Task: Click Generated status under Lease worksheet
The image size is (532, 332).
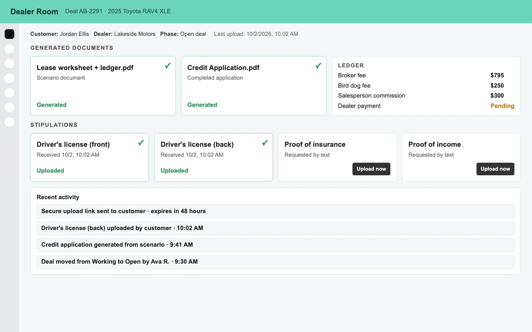Action: click(x=52, y=105)
